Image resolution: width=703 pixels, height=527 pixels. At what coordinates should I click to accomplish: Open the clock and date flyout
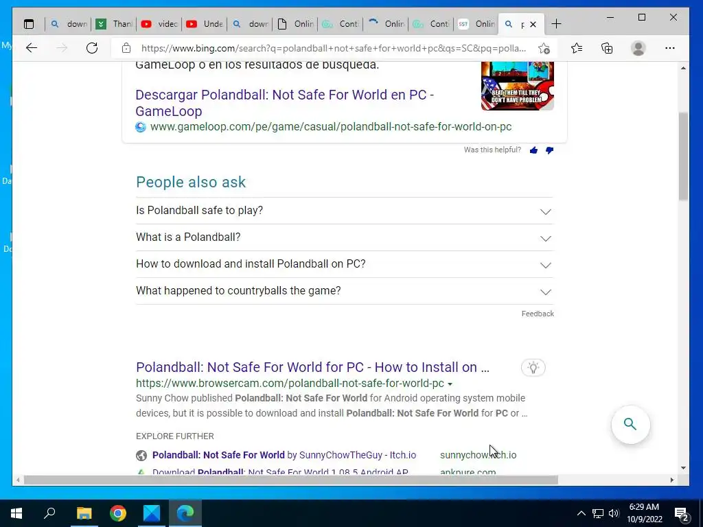pos(644,513)
